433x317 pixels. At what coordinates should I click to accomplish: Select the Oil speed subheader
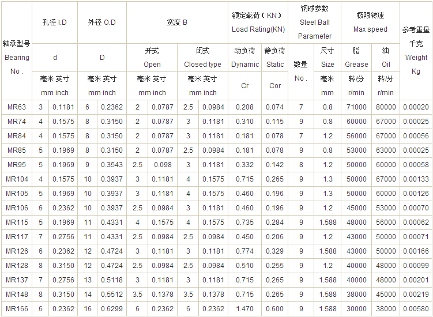tap(386, 58)
